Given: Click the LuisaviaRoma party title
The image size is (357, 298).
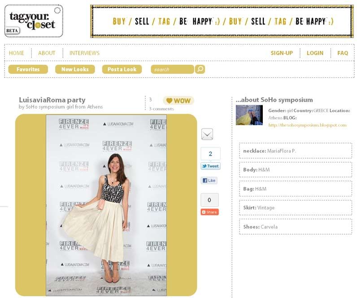Looking at the screenshot, I should click(52, 100).
